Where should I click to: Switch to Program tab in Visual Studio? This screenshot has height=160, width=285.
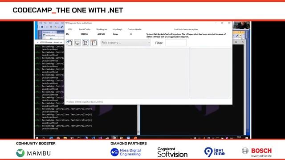coord(61,32)
